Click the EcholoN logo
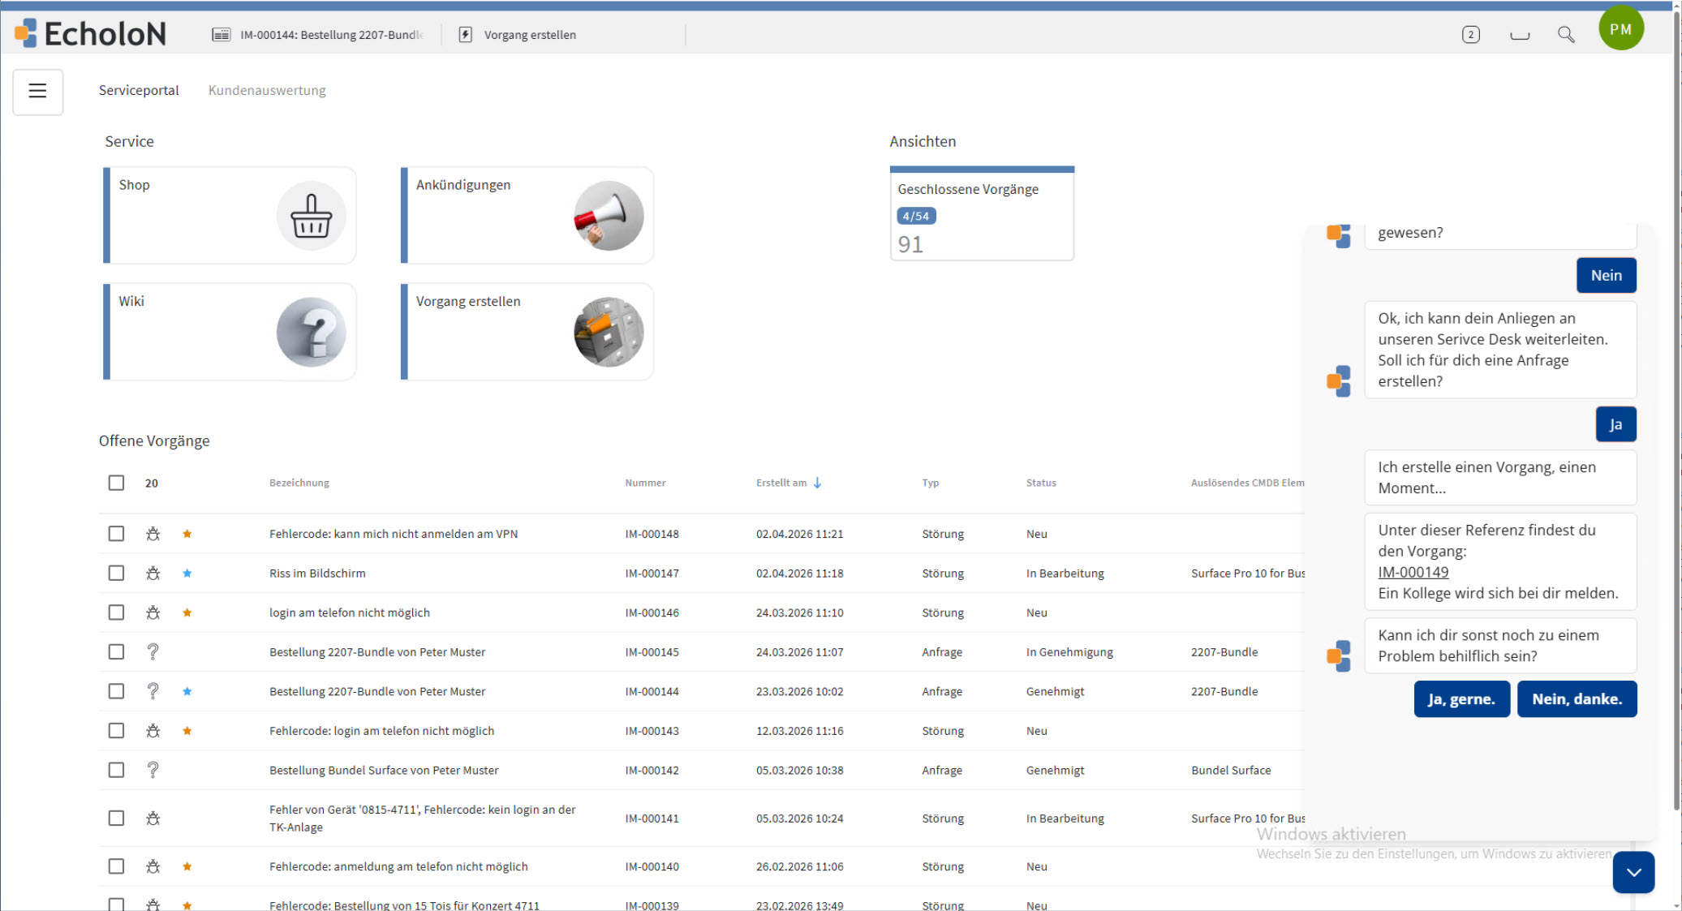The image size is (1682, 911). (89, 32)
